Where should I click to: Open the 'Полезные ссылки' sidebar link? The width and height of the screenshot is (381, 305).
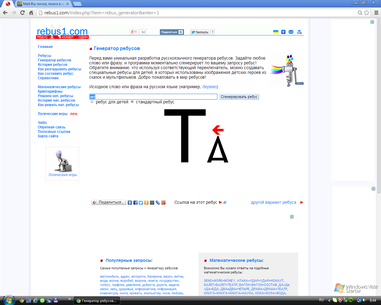(54, 132)
